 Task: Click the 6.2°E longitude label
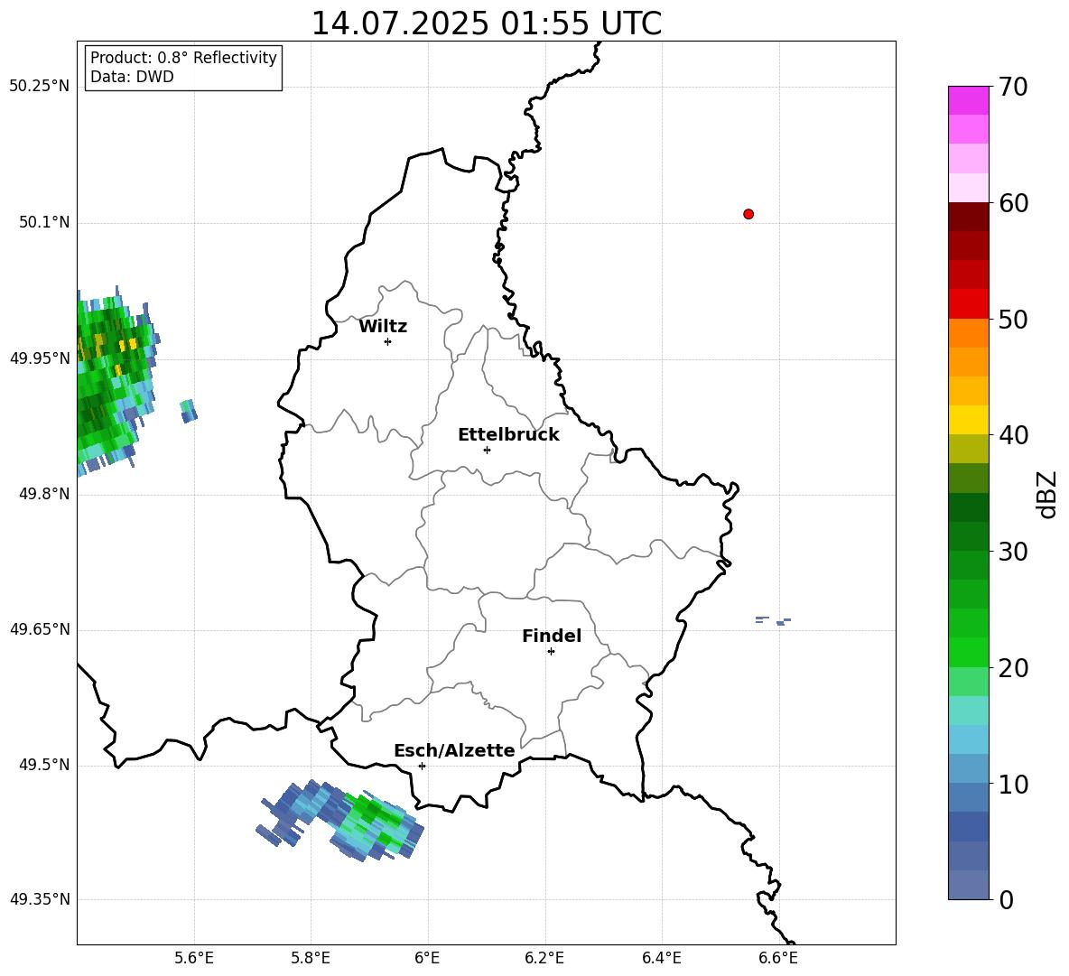tap(544, 958)
